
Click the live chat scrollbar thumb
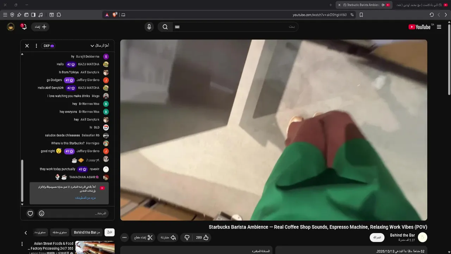click(22, 180)
